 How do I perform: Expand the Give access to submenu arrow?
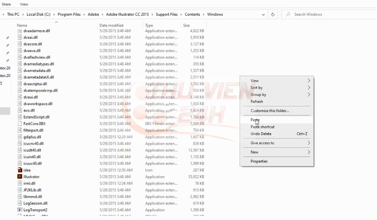[309, 143]
